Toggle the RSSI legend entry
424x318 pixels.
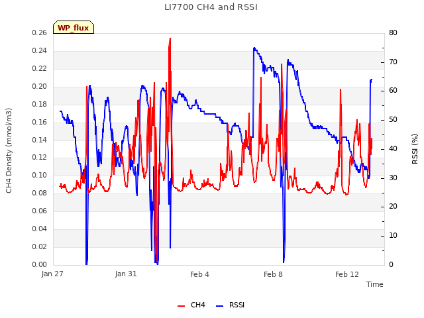(x=230, y=305)
